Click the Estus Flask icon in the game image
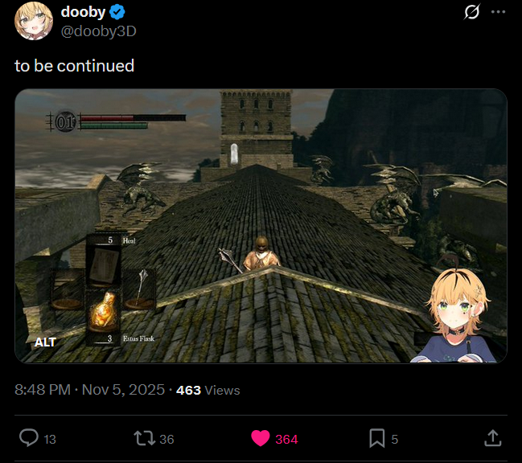Viewport: 522px width, 463px height. (104, 310)
